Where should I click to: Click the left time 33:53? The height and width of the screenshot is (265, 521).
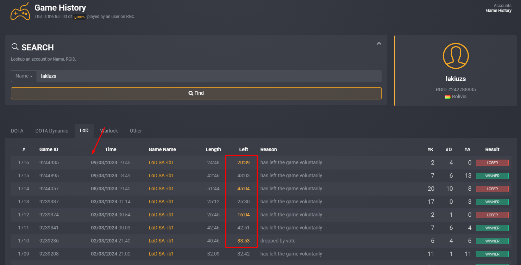point(244,241)
